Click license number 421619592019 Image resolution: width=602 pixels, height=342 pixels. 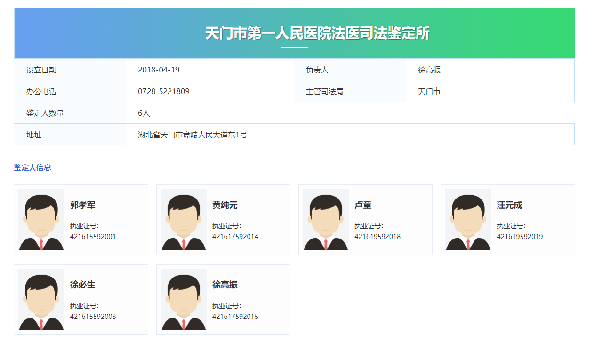coord(520,237)
